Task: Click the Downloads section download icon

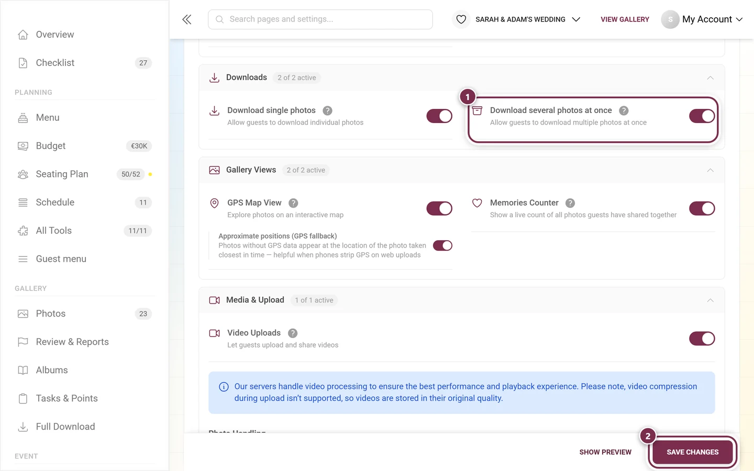Action: 214,78
